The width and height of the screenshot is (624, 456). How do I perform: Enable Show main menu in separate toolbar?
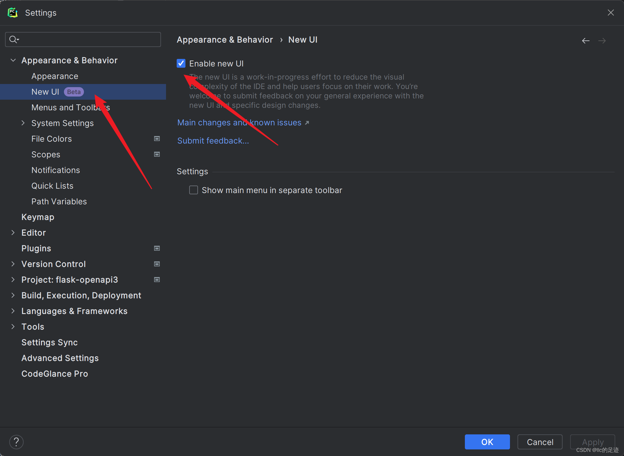193,190
